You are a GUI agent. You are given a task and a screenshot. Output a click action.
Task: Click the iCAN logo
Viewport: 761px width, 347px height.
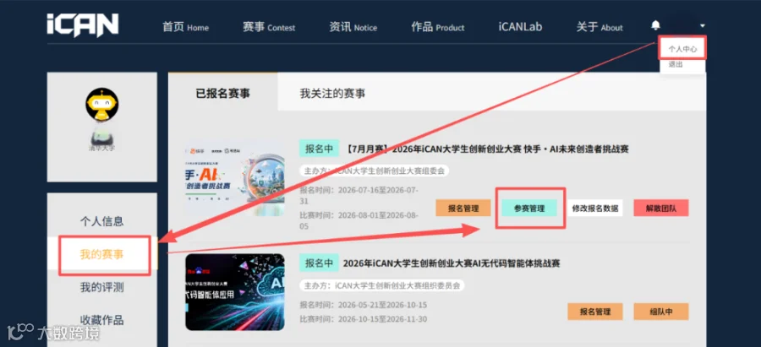[83, 25]
